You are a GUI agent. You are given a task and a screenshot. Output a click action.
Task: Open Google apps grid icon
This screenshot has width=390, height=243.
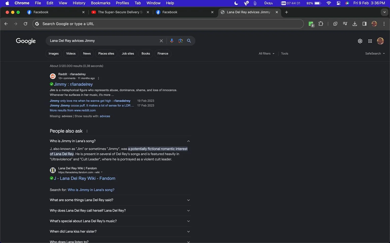click(x=370, y=41)
